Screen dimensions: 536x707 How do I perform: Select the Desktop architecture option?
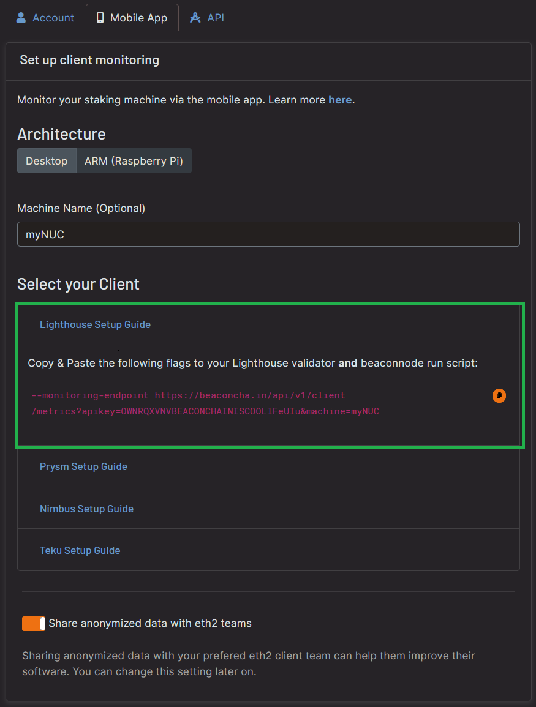(47, 160)
